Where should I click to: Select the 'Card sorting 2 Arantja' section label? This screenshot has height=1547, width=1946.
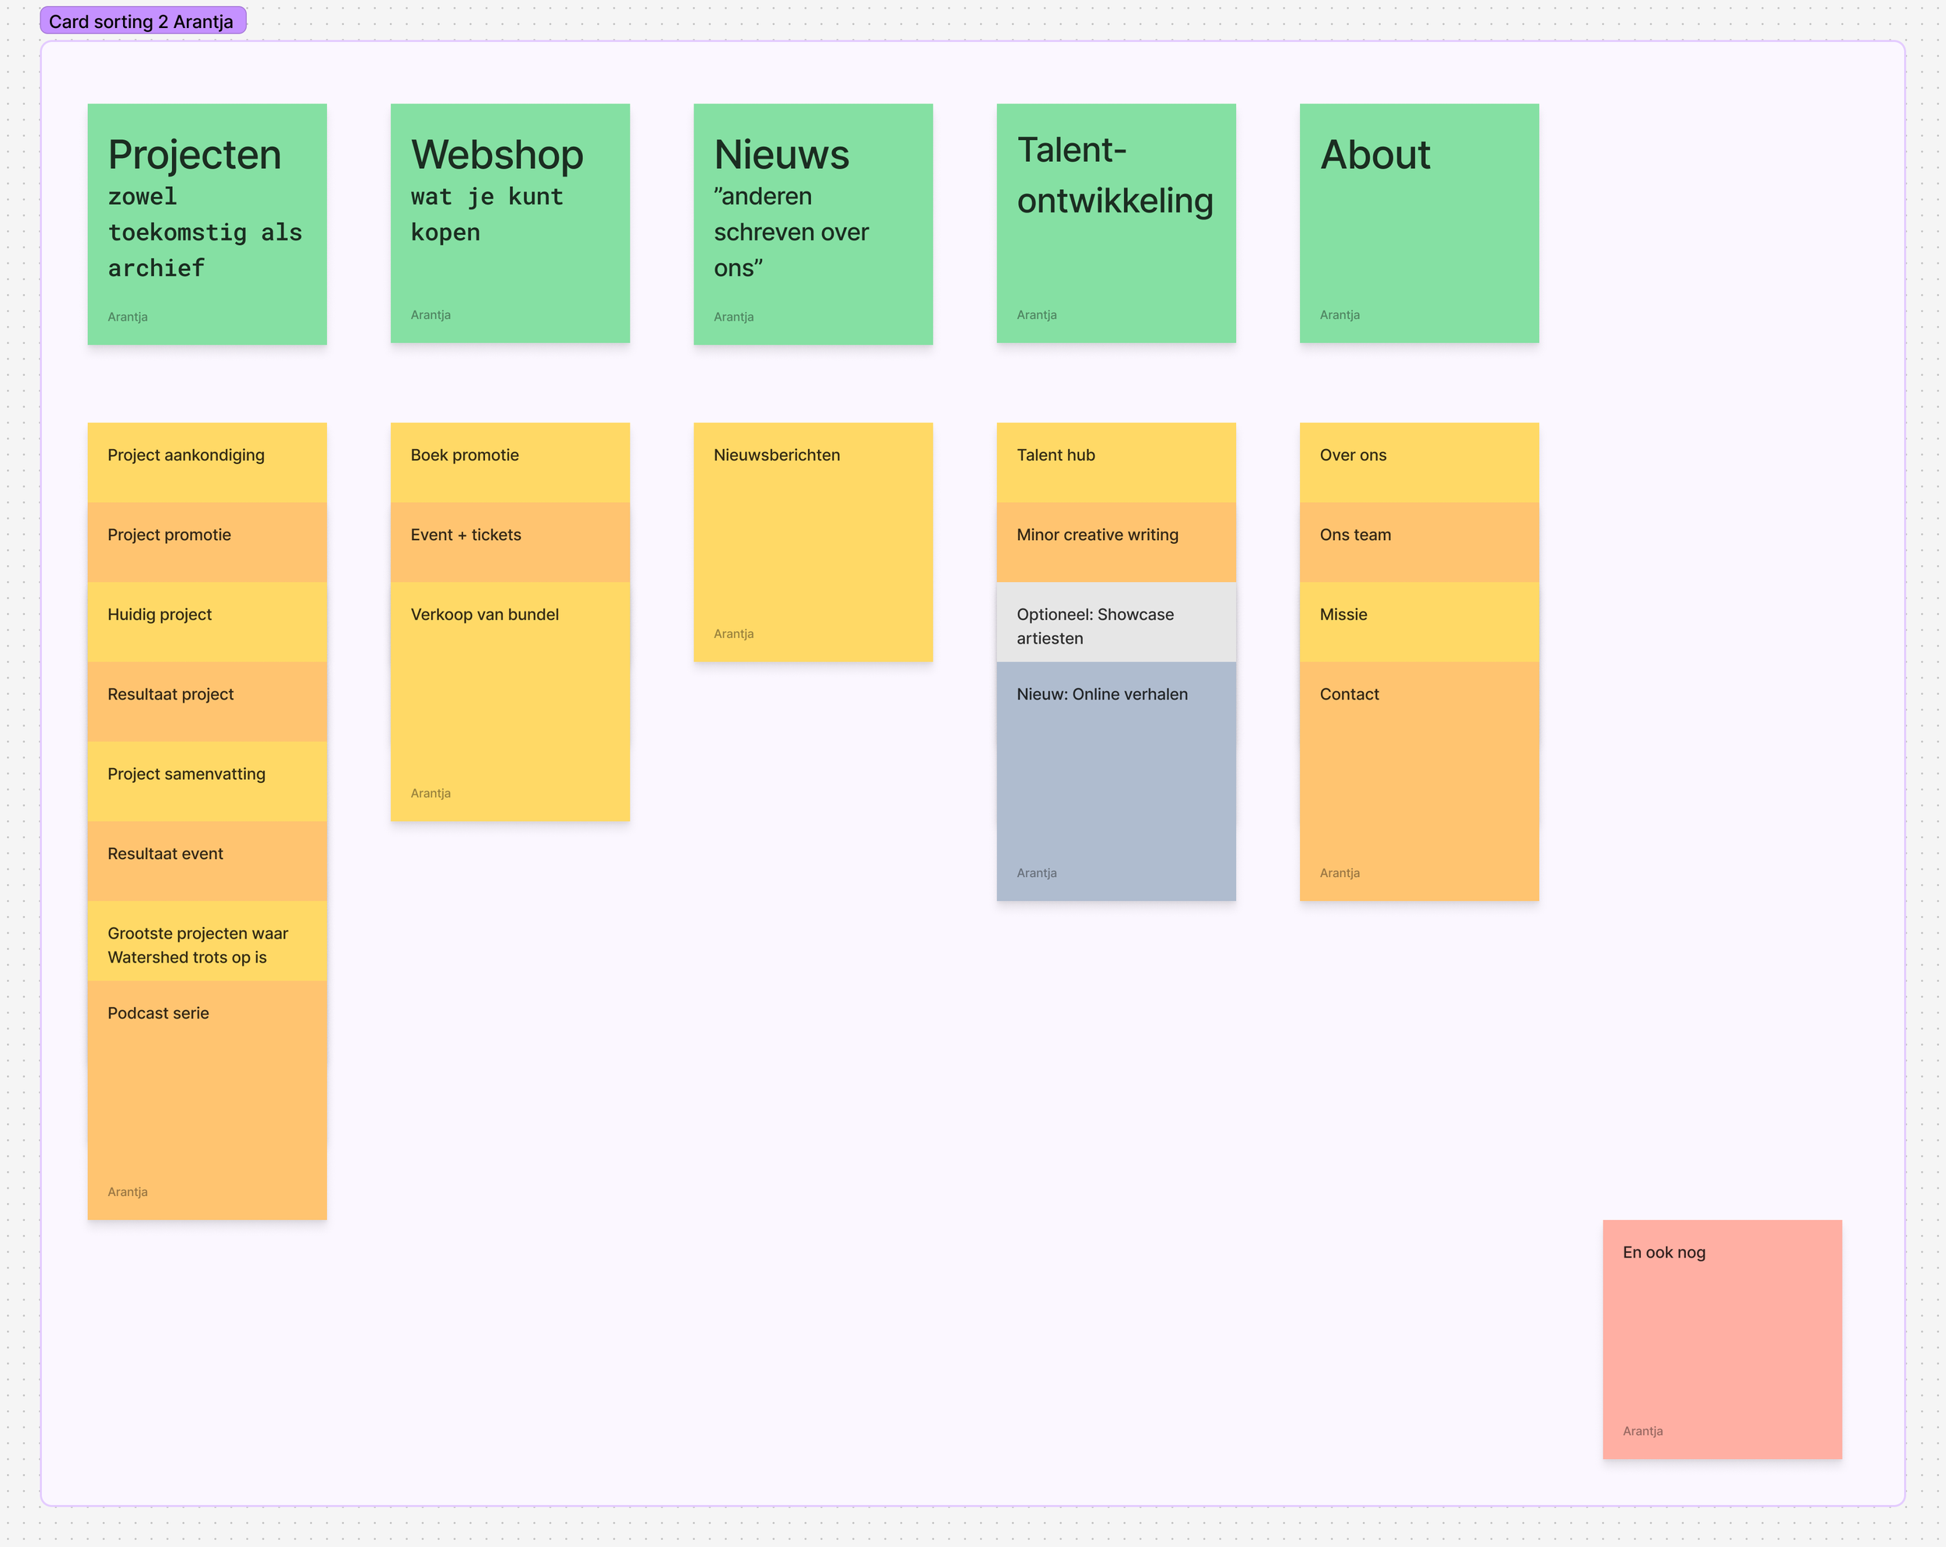[x=142, y=21]
